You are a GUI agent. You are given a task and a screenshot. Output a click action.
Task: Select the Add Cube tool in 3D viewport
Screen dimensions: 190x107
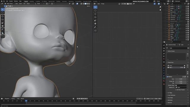(3, 36)
